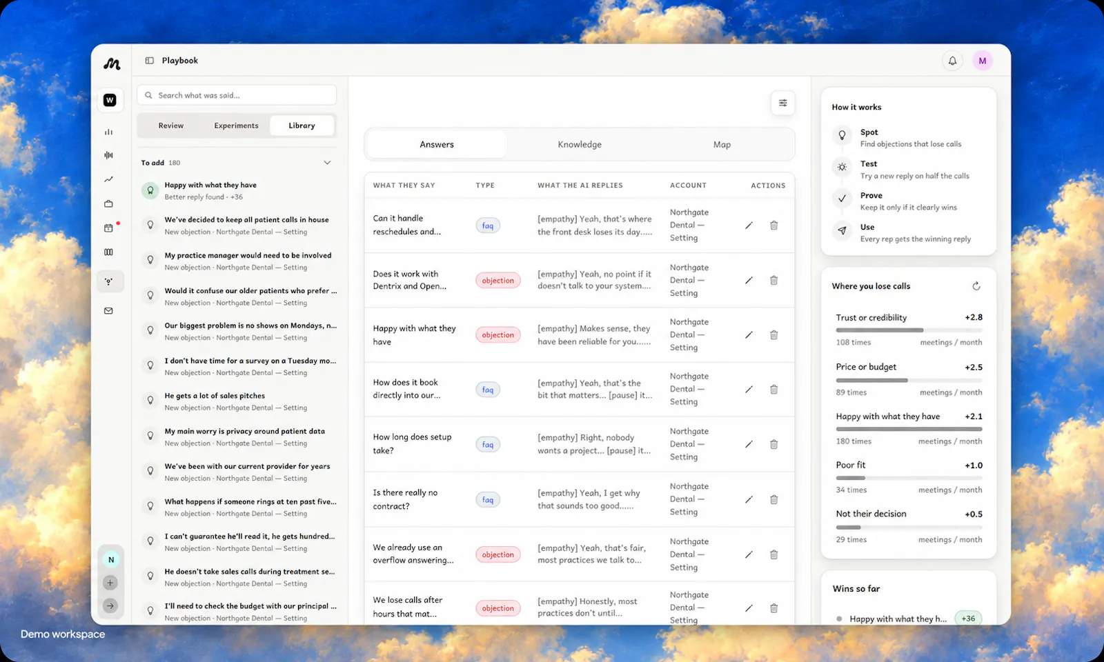Edit the 'Can it handle reschedules' answer
This screenshot has height=662, width=1104.
pyautogui.click(x=749, y=225)
